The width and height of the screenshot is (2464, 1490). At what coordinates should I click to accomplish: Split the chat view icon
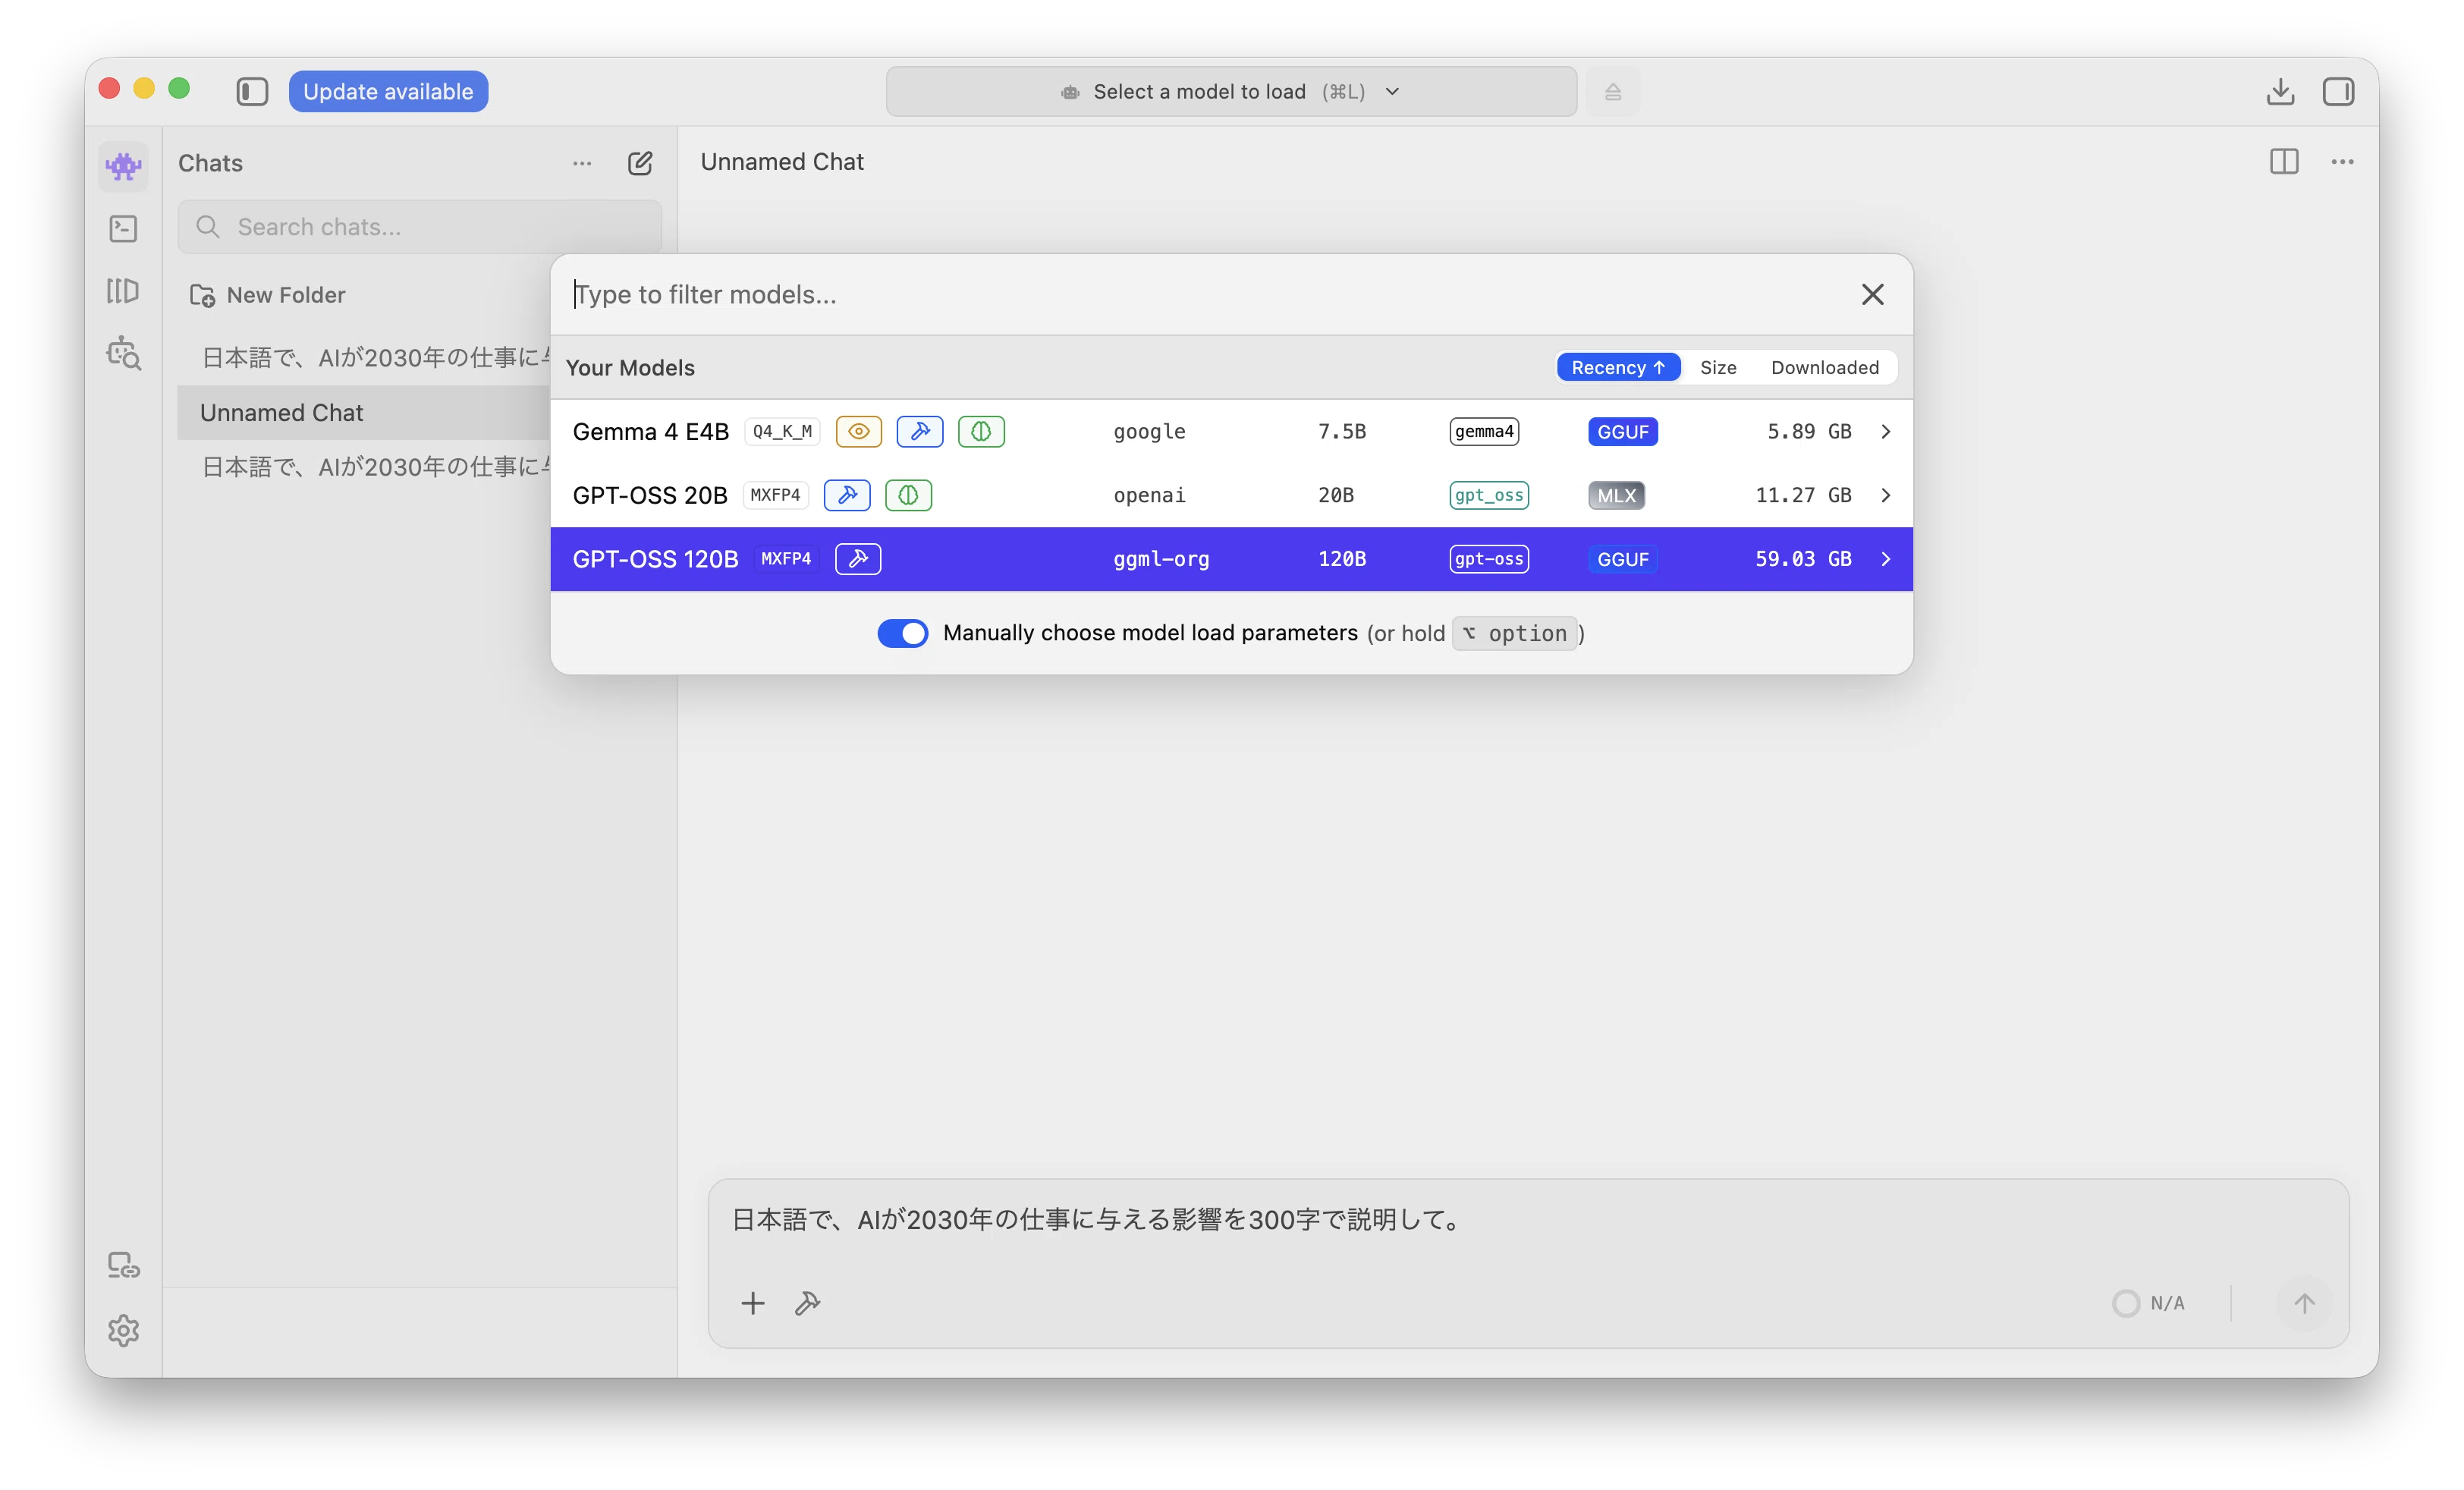(2283, 161)
